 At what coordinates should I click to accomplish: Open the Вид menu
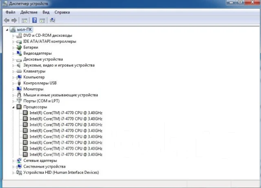(x=46, y=12)
